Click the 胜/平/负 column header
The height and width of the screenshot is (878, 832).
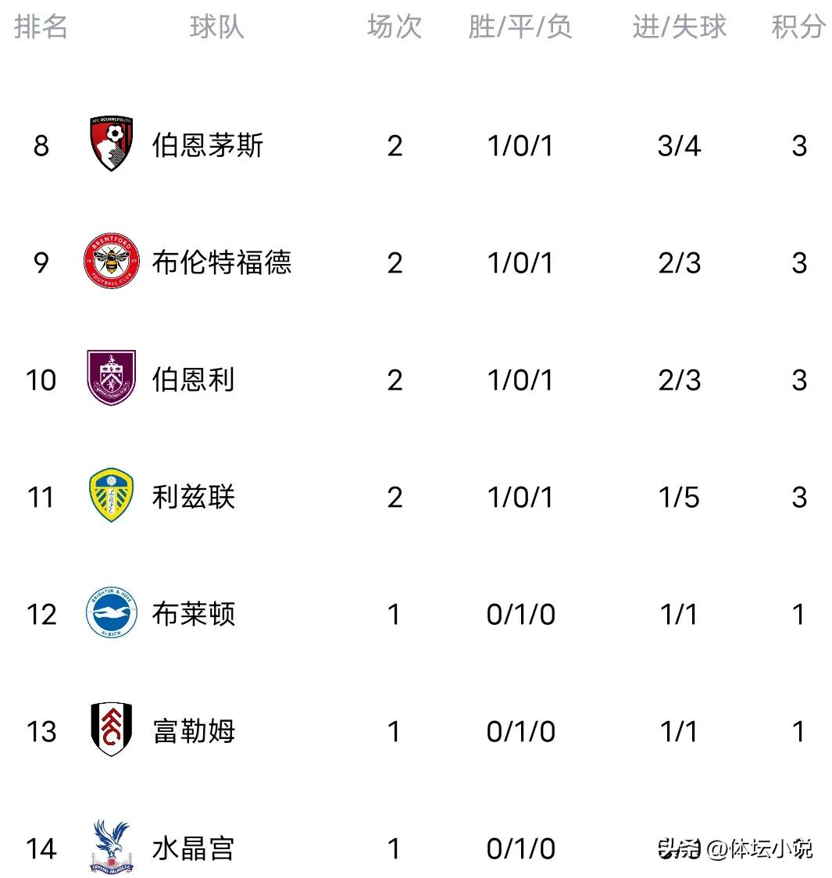(x=520, y=27)
